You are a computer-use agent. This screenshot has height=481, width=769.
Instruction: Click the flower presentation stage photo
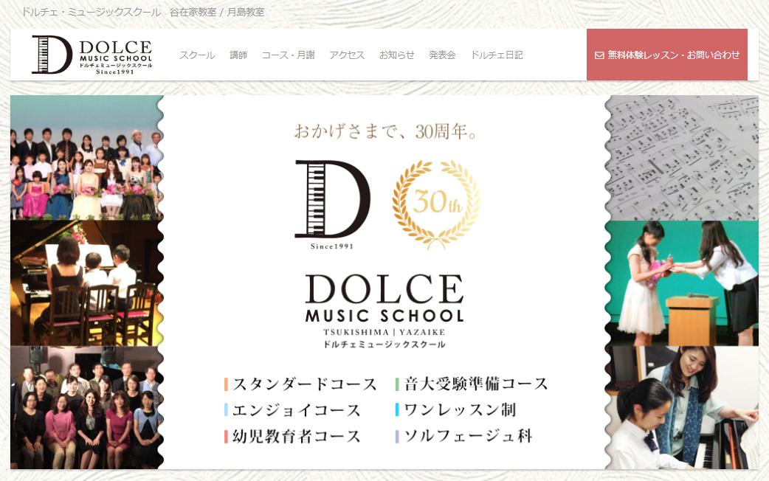tap(682, 283)
